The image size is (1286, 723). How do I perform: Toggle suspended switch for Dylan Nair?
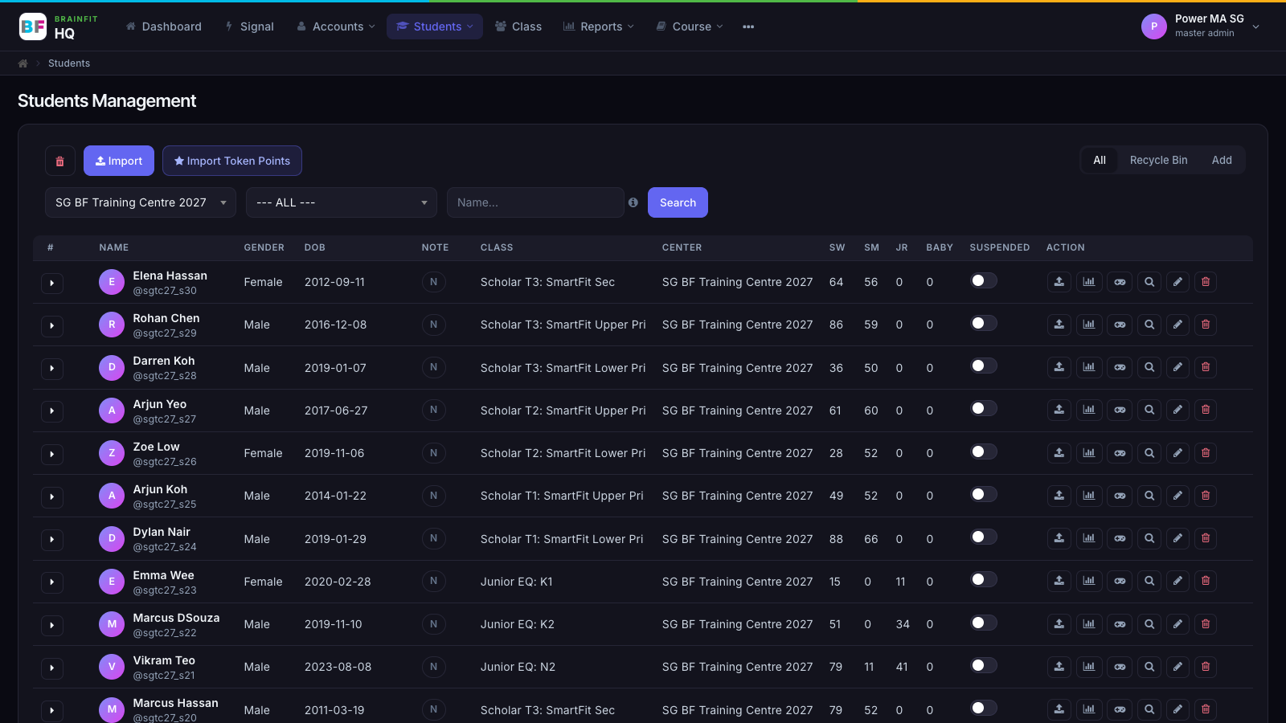tap(983, 537)
